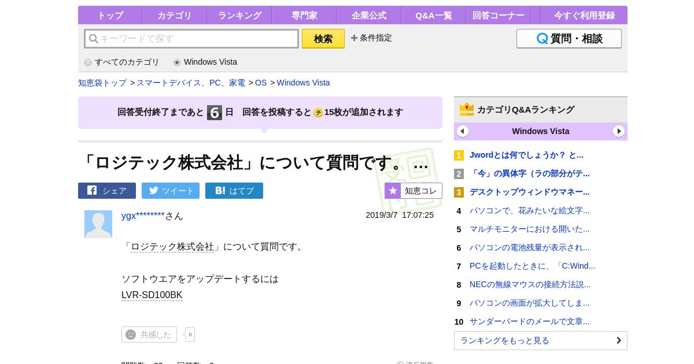
Task: Click the plus icon beside 条件指定
Action: click(x=354, y=38)
